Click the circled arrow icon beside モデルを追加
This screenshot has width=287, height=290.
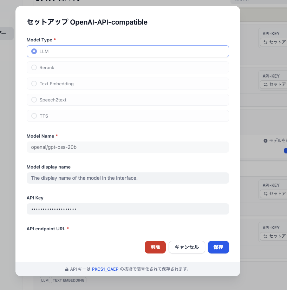pyautogui.click(x=266, y=141)
